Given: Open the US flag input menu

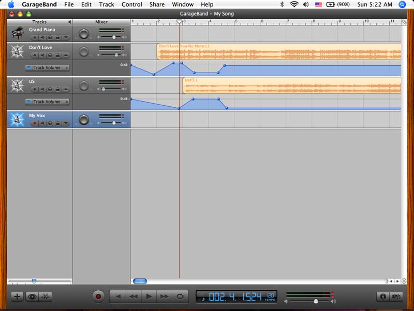Looking at the screenshot, I should pyautogui.click(x=318, y=5).
